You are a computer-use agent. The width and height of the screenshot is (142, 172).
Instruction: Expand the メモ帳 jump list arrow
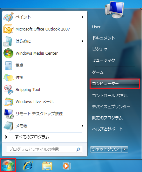coord(83,126)
